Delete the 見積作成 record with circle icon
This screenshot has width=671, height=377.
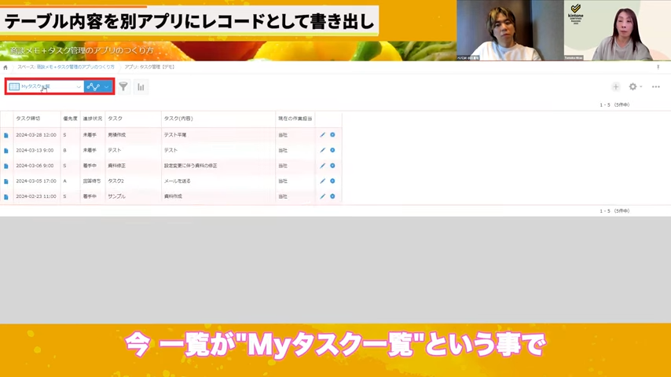[332, 135]
